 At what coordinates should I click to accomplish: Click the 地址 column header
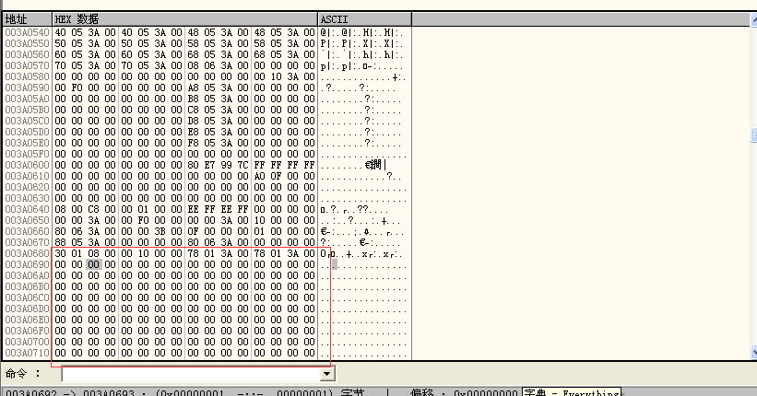[x=17, y=18]
